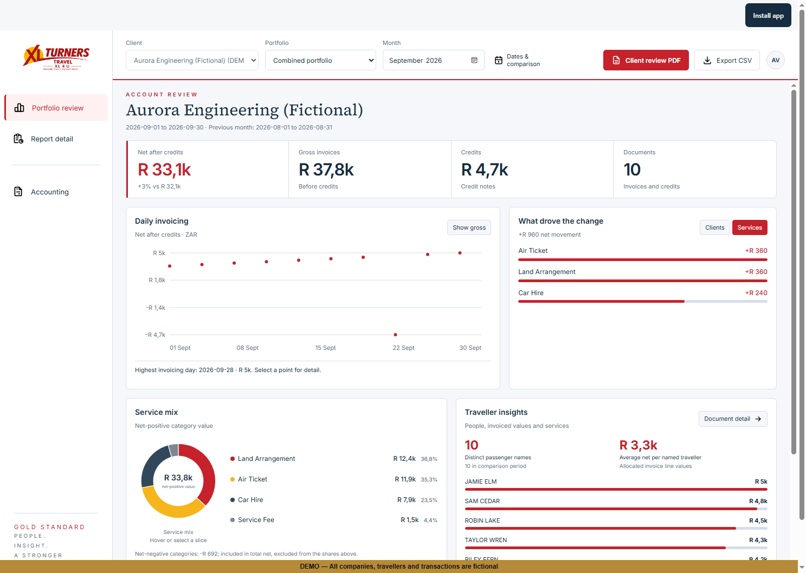Click the Documents 10 card
This screenshot has height=573, width=806.
point(694,170)
